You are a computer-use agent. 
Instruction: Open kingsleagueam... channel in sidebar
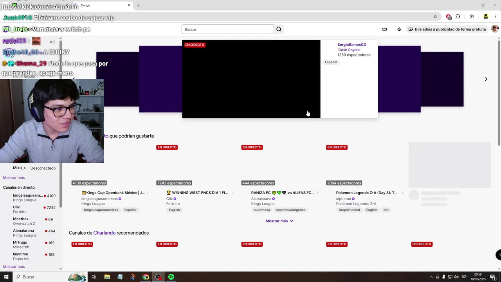coord(29,198)
